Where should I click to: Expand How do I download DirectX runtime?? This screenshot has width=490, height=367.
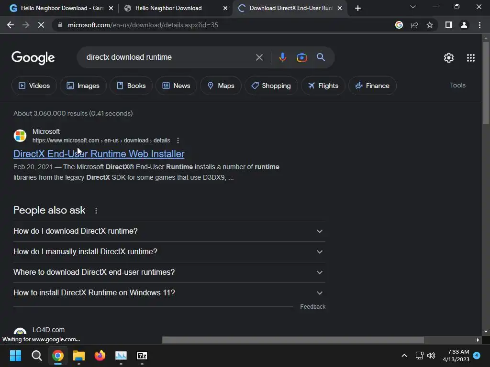169,231
